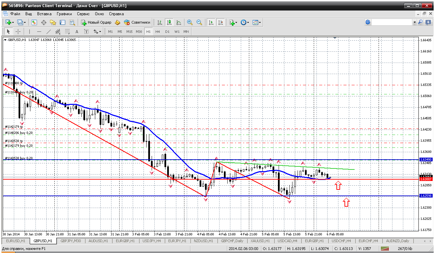Activate the crosshair cursor mode

click(18, 31)
